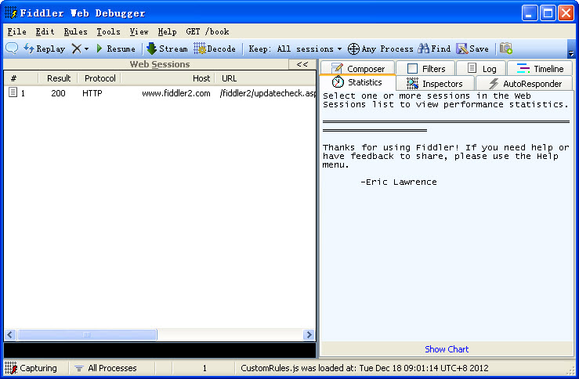
Task: Save sessions via the toolbar
Action: (x=472, y=49)
